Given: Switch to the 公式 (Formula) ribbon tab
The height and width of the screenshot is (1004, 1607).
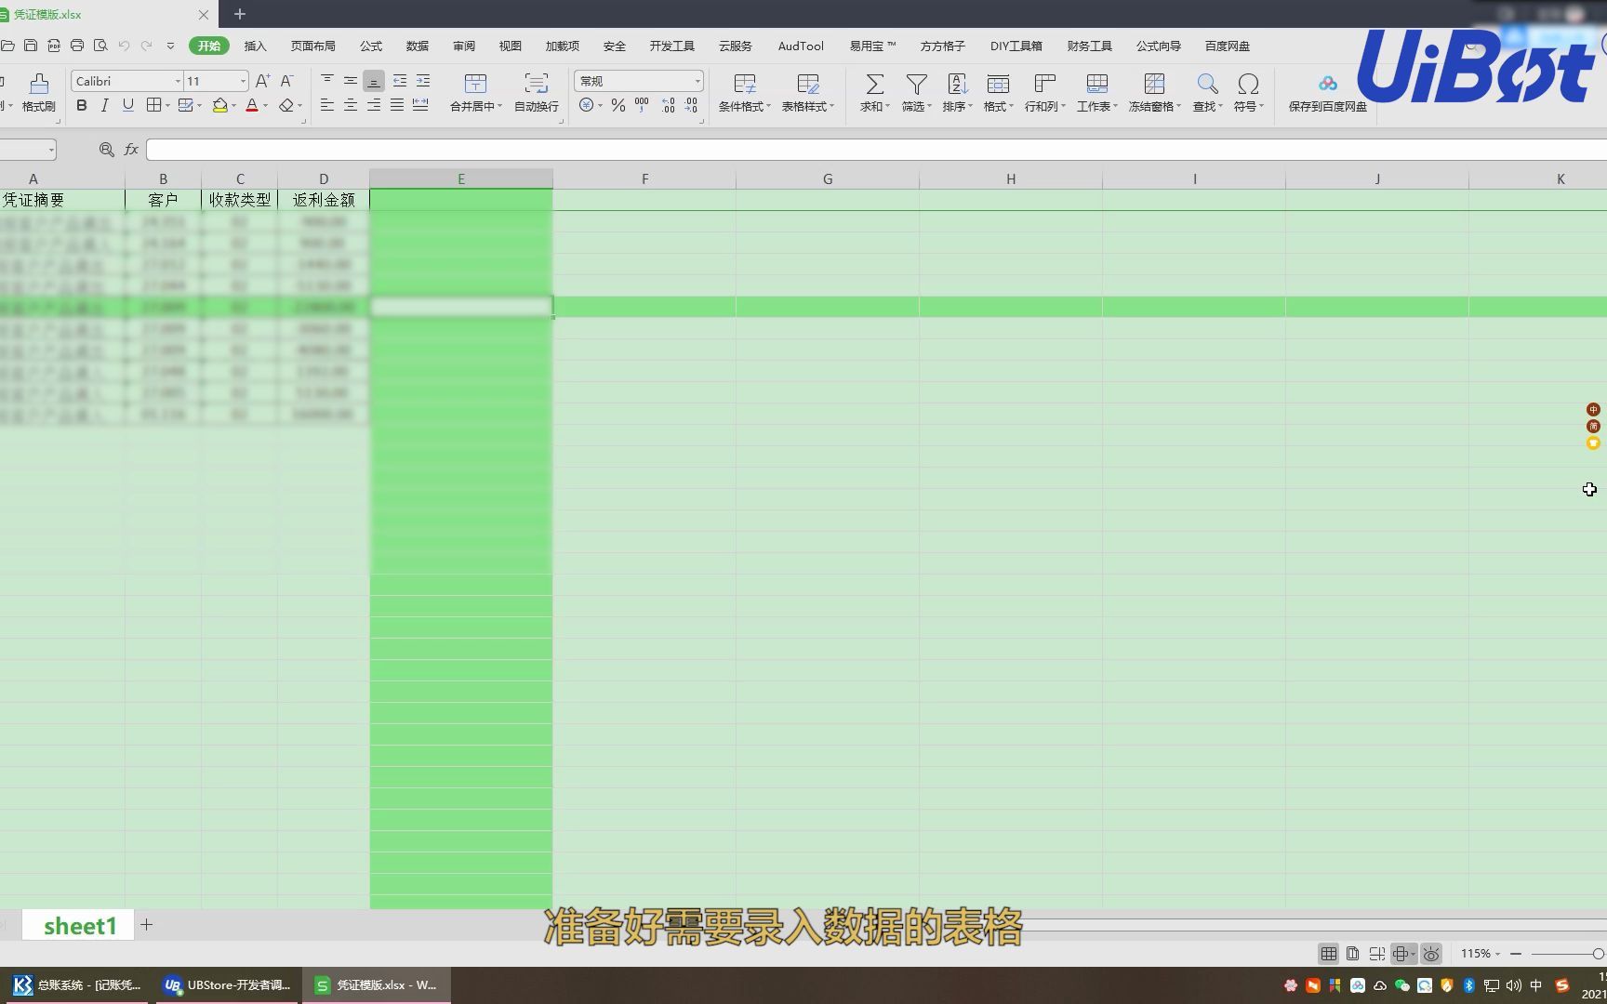Looking at the screenshot, I should pyautogui.click(x=371, y=46).
